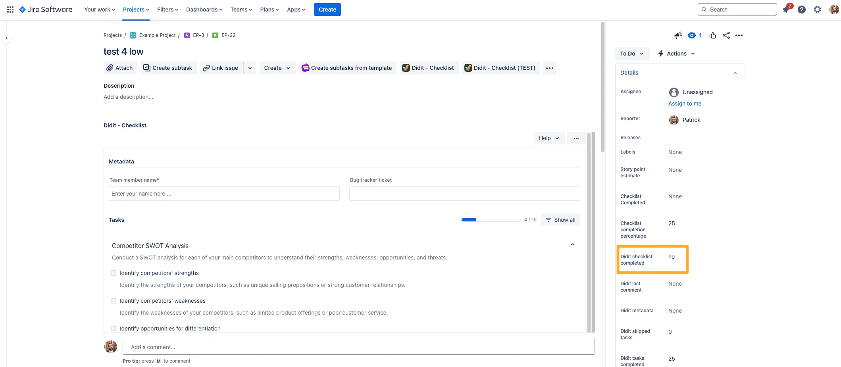
Task: Open the Dashboards menu
Action: 204,10
